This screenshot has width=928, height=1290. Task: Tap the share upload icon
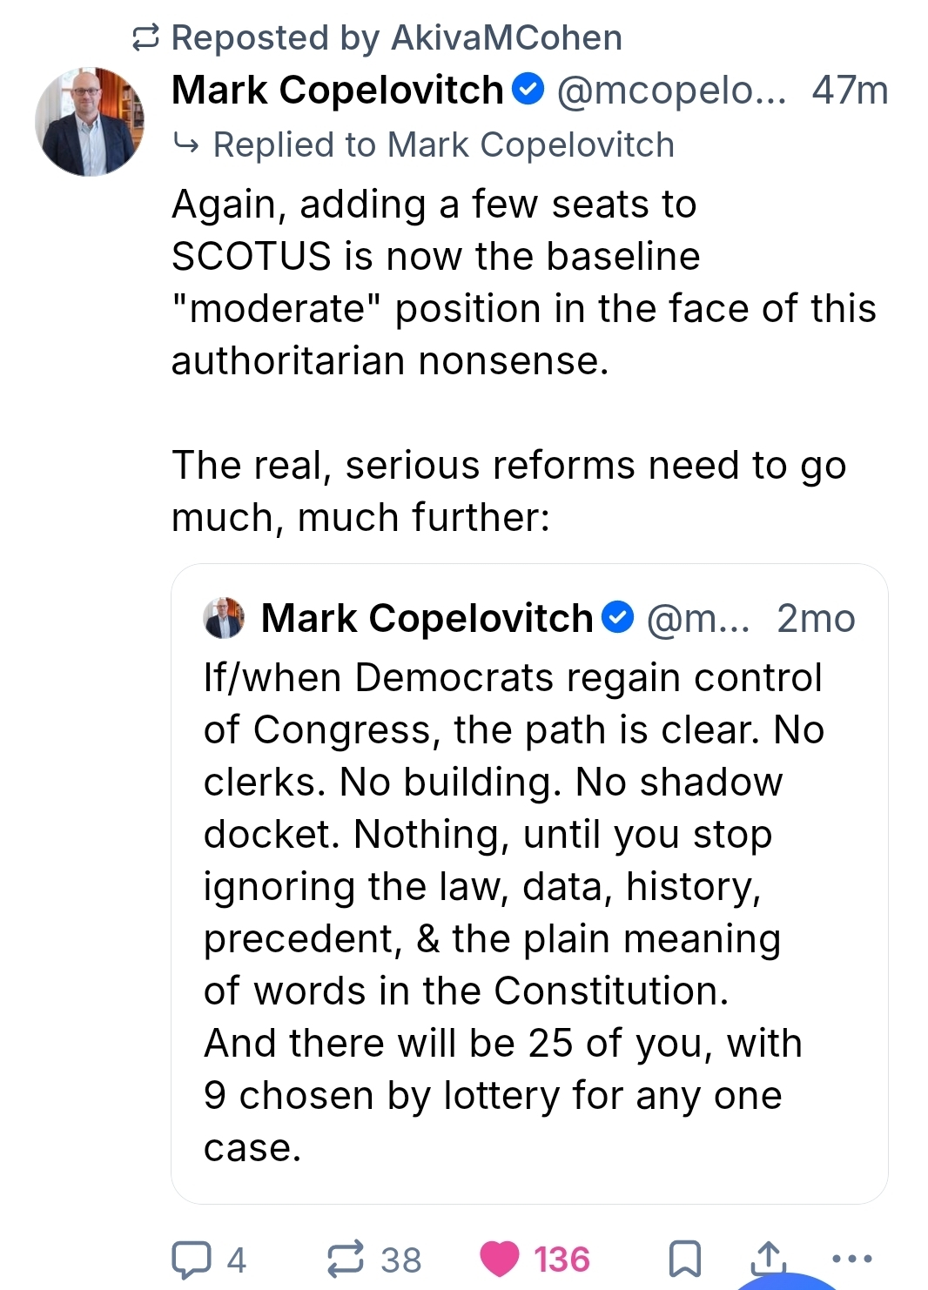pyautogui.click(x=768, y=1257)
